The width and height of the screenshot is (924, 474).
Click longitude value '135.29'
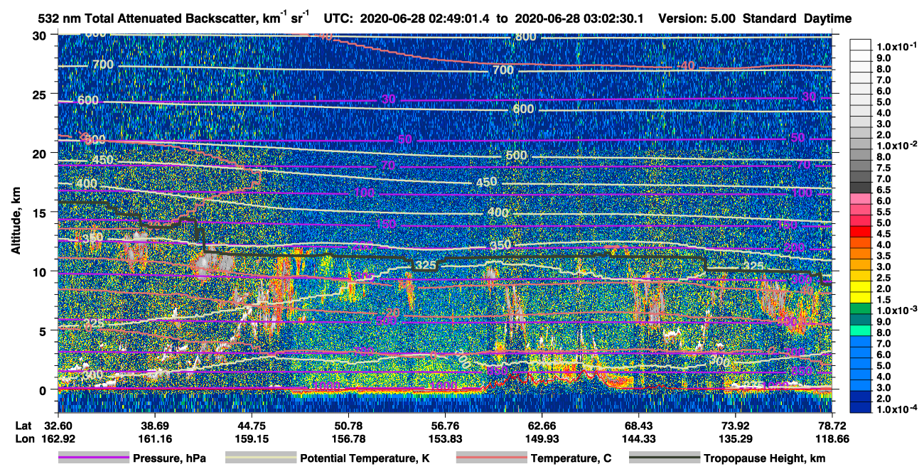735,438
